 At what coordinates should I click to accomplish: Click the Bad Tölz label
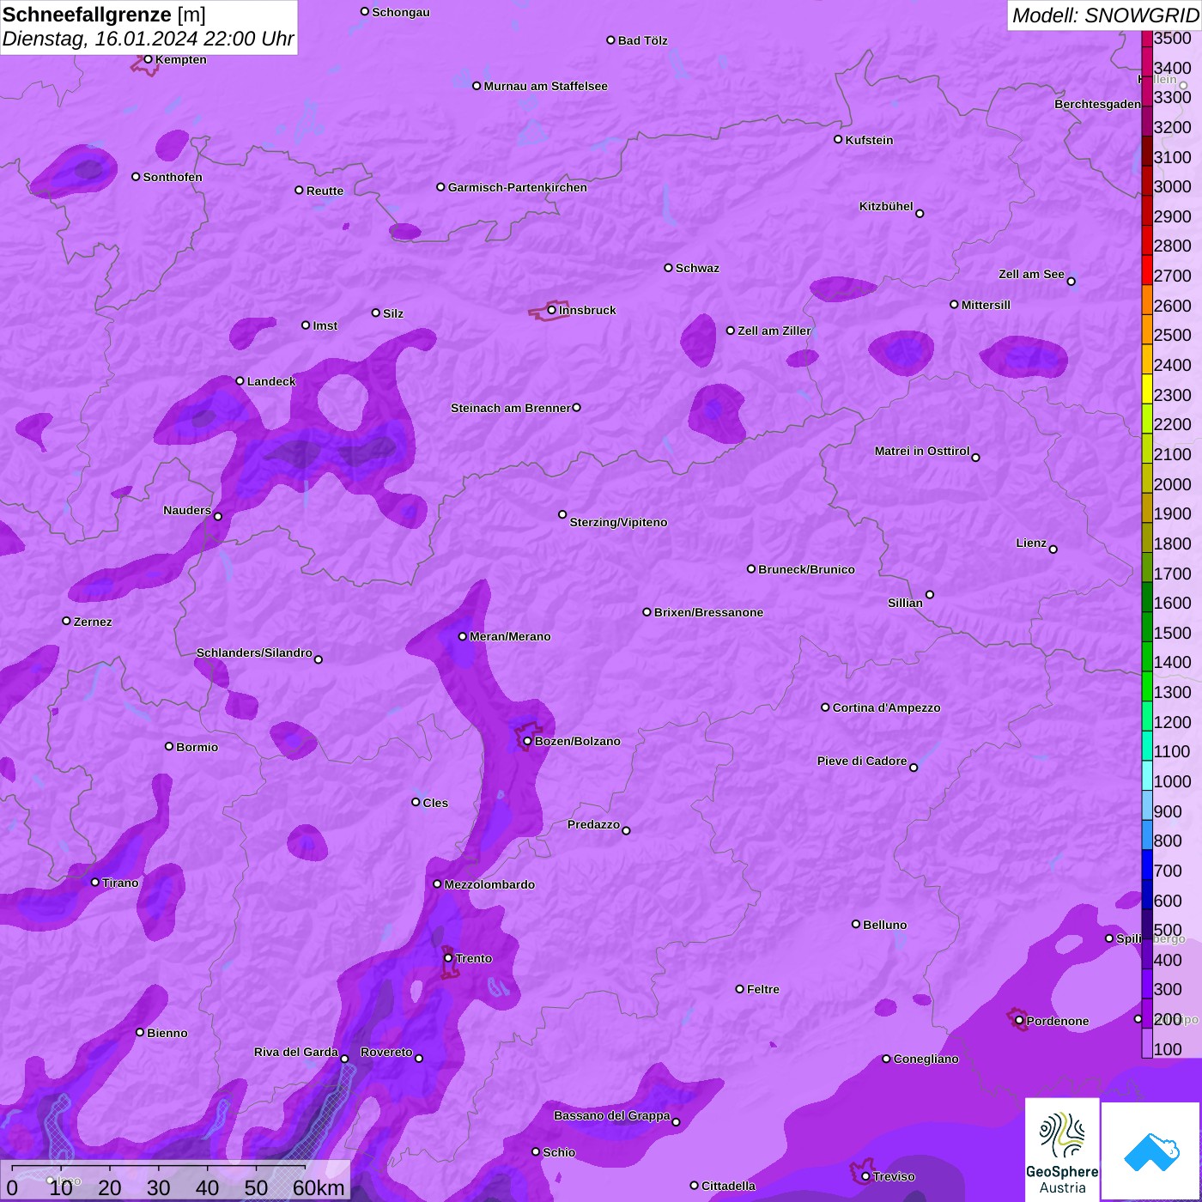[642, 40]
